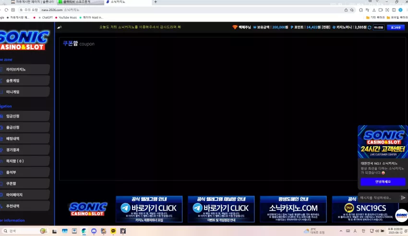Click the round Sonic chat launcher icon

click(x=401, y=215)
